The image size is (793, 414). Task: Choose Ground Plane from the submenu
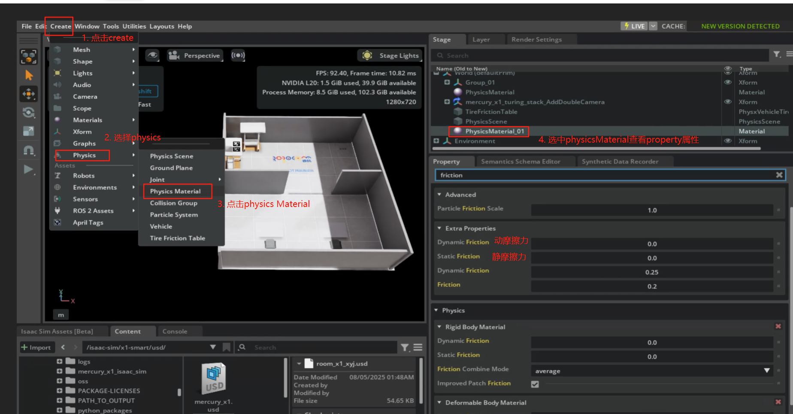click(x=171, y=168)
